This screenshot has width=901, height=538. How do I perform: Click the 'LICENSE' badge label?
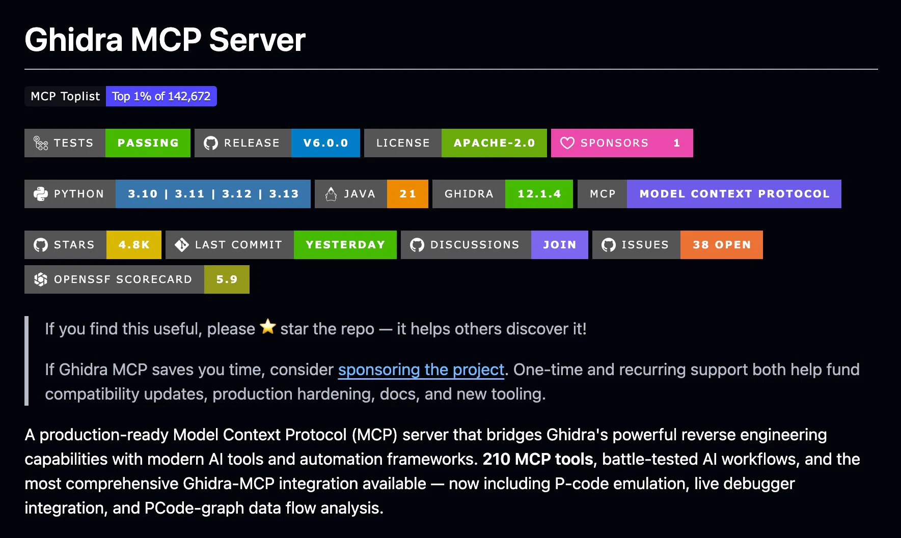403,143
